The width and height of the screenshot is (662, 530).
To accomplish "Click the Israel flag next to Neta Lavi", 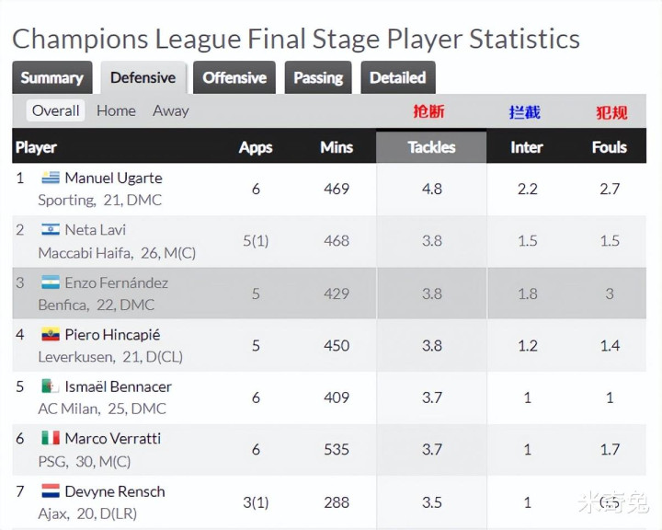I will (x=51, y=229).
